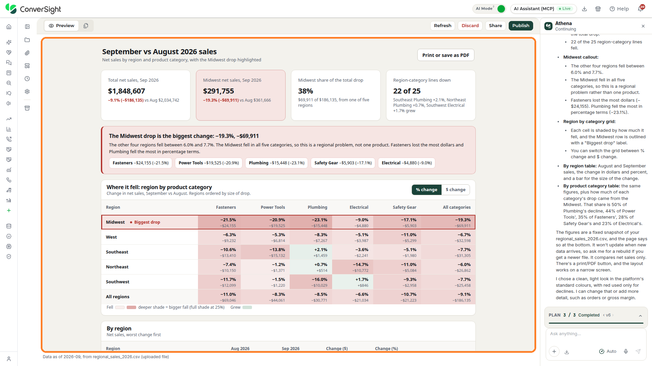This screenshot has width=652, height=366.
Task: Click the paperclip attachments icon
Action: 27,53
